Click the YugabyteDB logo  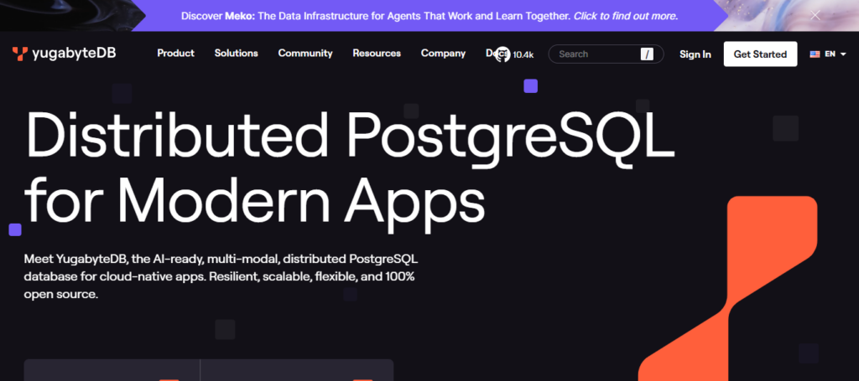(x=64, y=54)
